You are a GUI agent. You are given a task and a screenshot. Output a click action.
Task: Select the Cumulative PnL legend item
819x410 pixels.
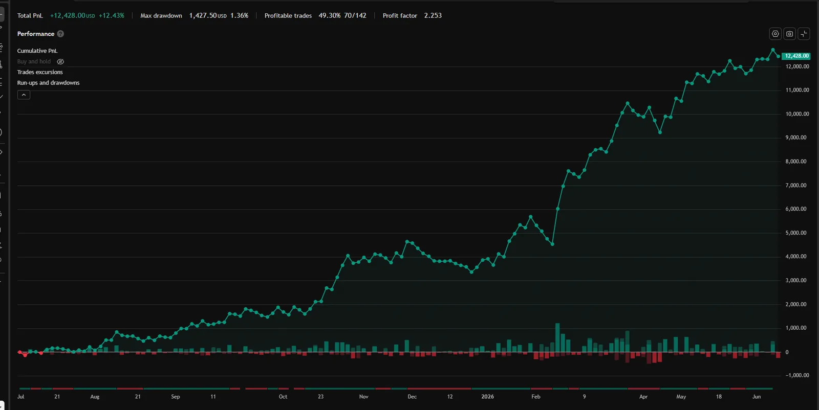point(37,51)
